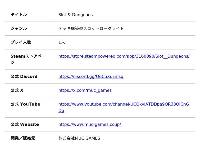Open the YouTube channel URL
The height and width of the screenshot is (153, 205).
click(x=124, y=104)
